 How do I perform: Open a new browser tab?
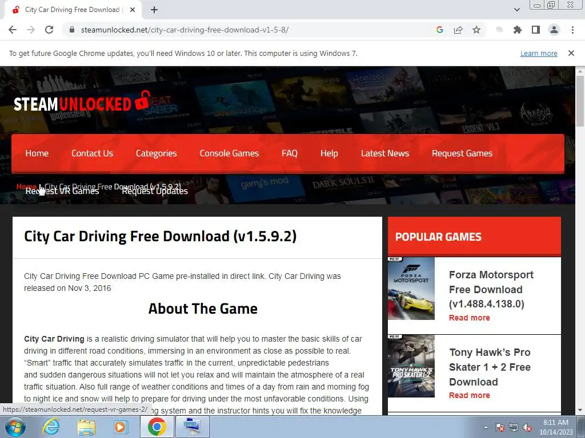[x=154, y=10]
